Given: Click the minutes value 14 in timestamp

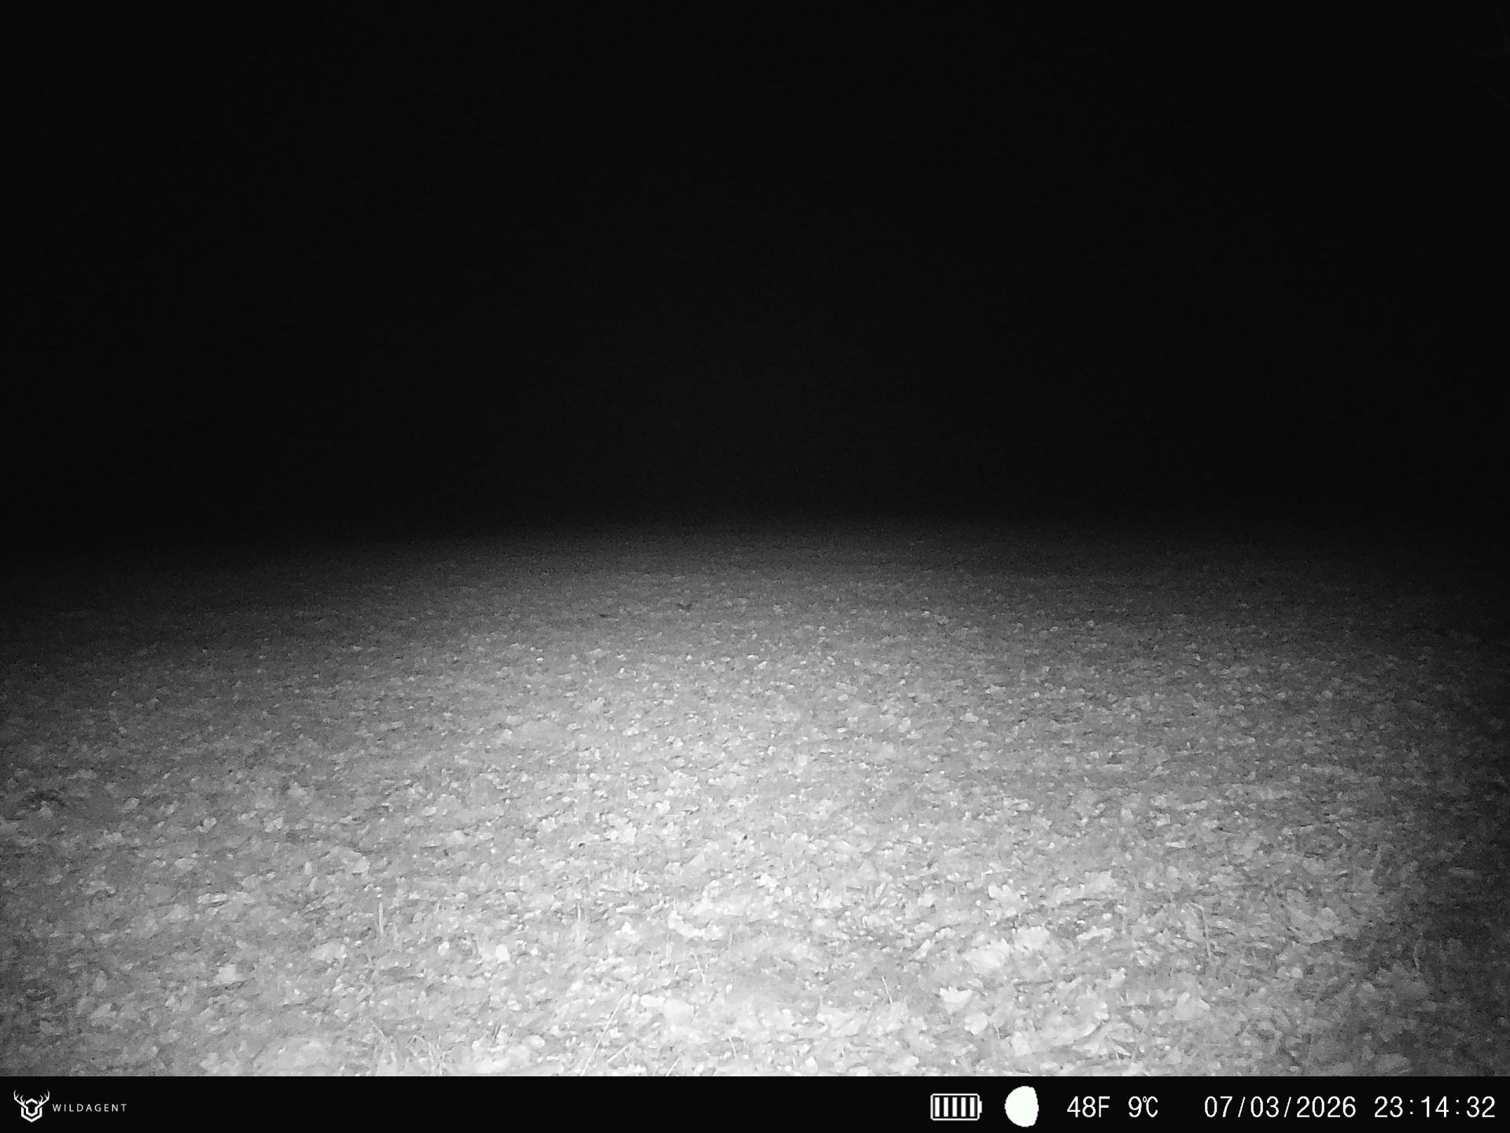Looking at the screenshot, I should point(1434,1107).
